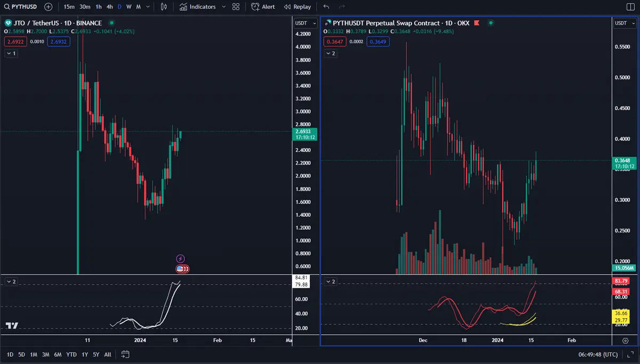This screenshot has width=640, height=364.
Task: Click the compare or add symbol plus icon
Action: tap(49, 7)
